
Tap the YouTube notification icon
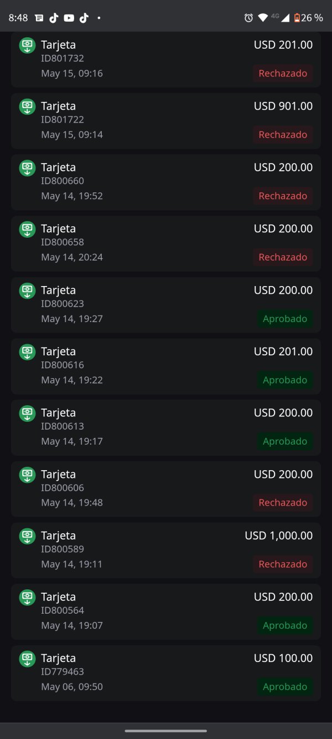(x=69, y=18)
